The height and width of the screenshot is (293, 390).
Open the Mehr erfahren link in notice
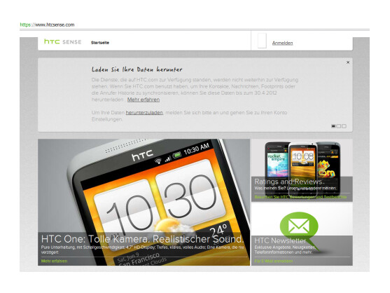point(144,100)
